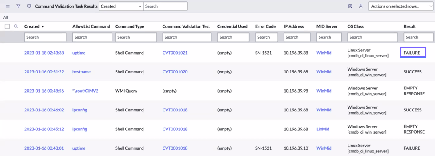
Task: Click the export download icon
Action: [361, 6]
